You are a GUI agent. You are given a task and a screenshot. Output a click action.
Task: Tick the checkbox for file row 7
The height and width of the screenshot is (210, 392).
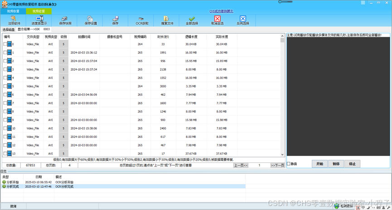click(x=5, y=103)
